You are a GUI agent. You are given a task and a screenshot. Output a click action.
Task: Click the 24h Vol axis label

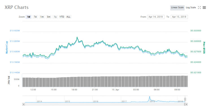(x=9, y=80)
